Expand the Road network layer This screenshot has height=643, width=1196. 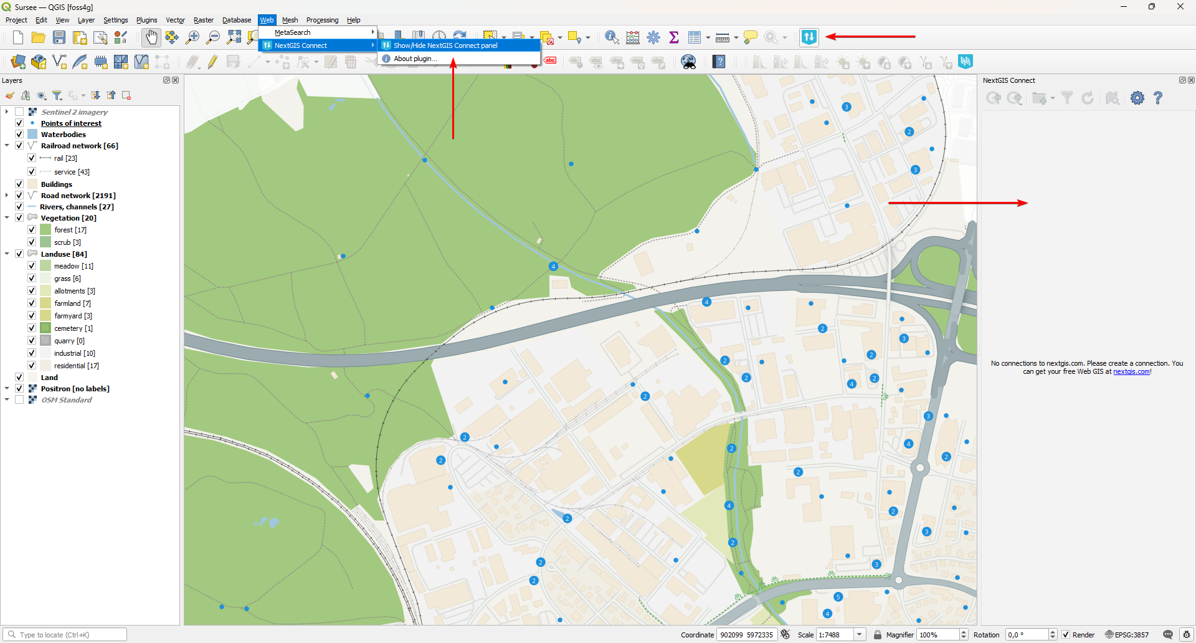(x=7, y=196)
